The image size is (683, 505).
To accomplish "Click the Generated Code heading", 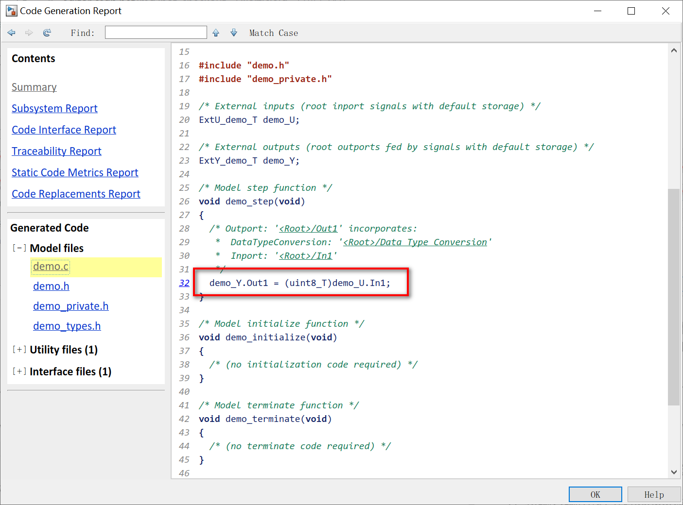I will tap(50, 228).
